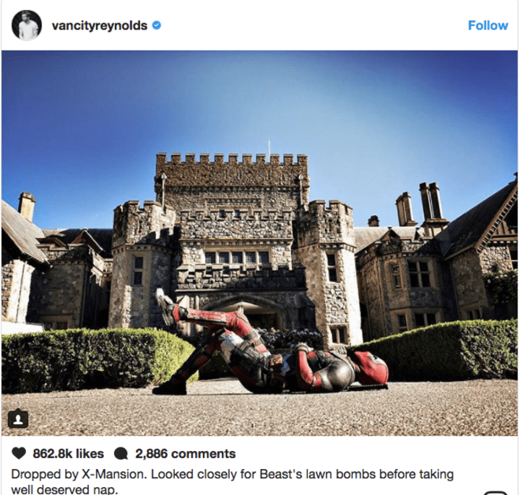The image size is (520, 495).
Task: View the 862.8k likes count
Action: [x=69, y=454]
